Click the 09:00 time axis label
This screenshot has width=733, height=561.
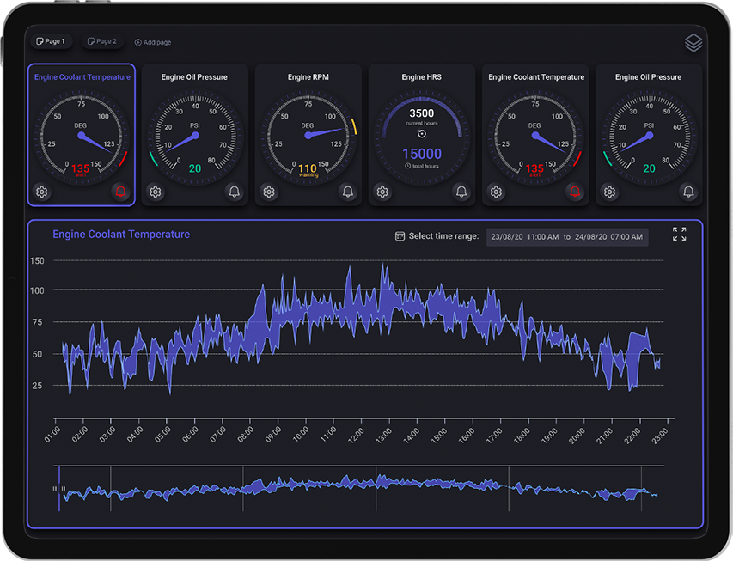272,435
